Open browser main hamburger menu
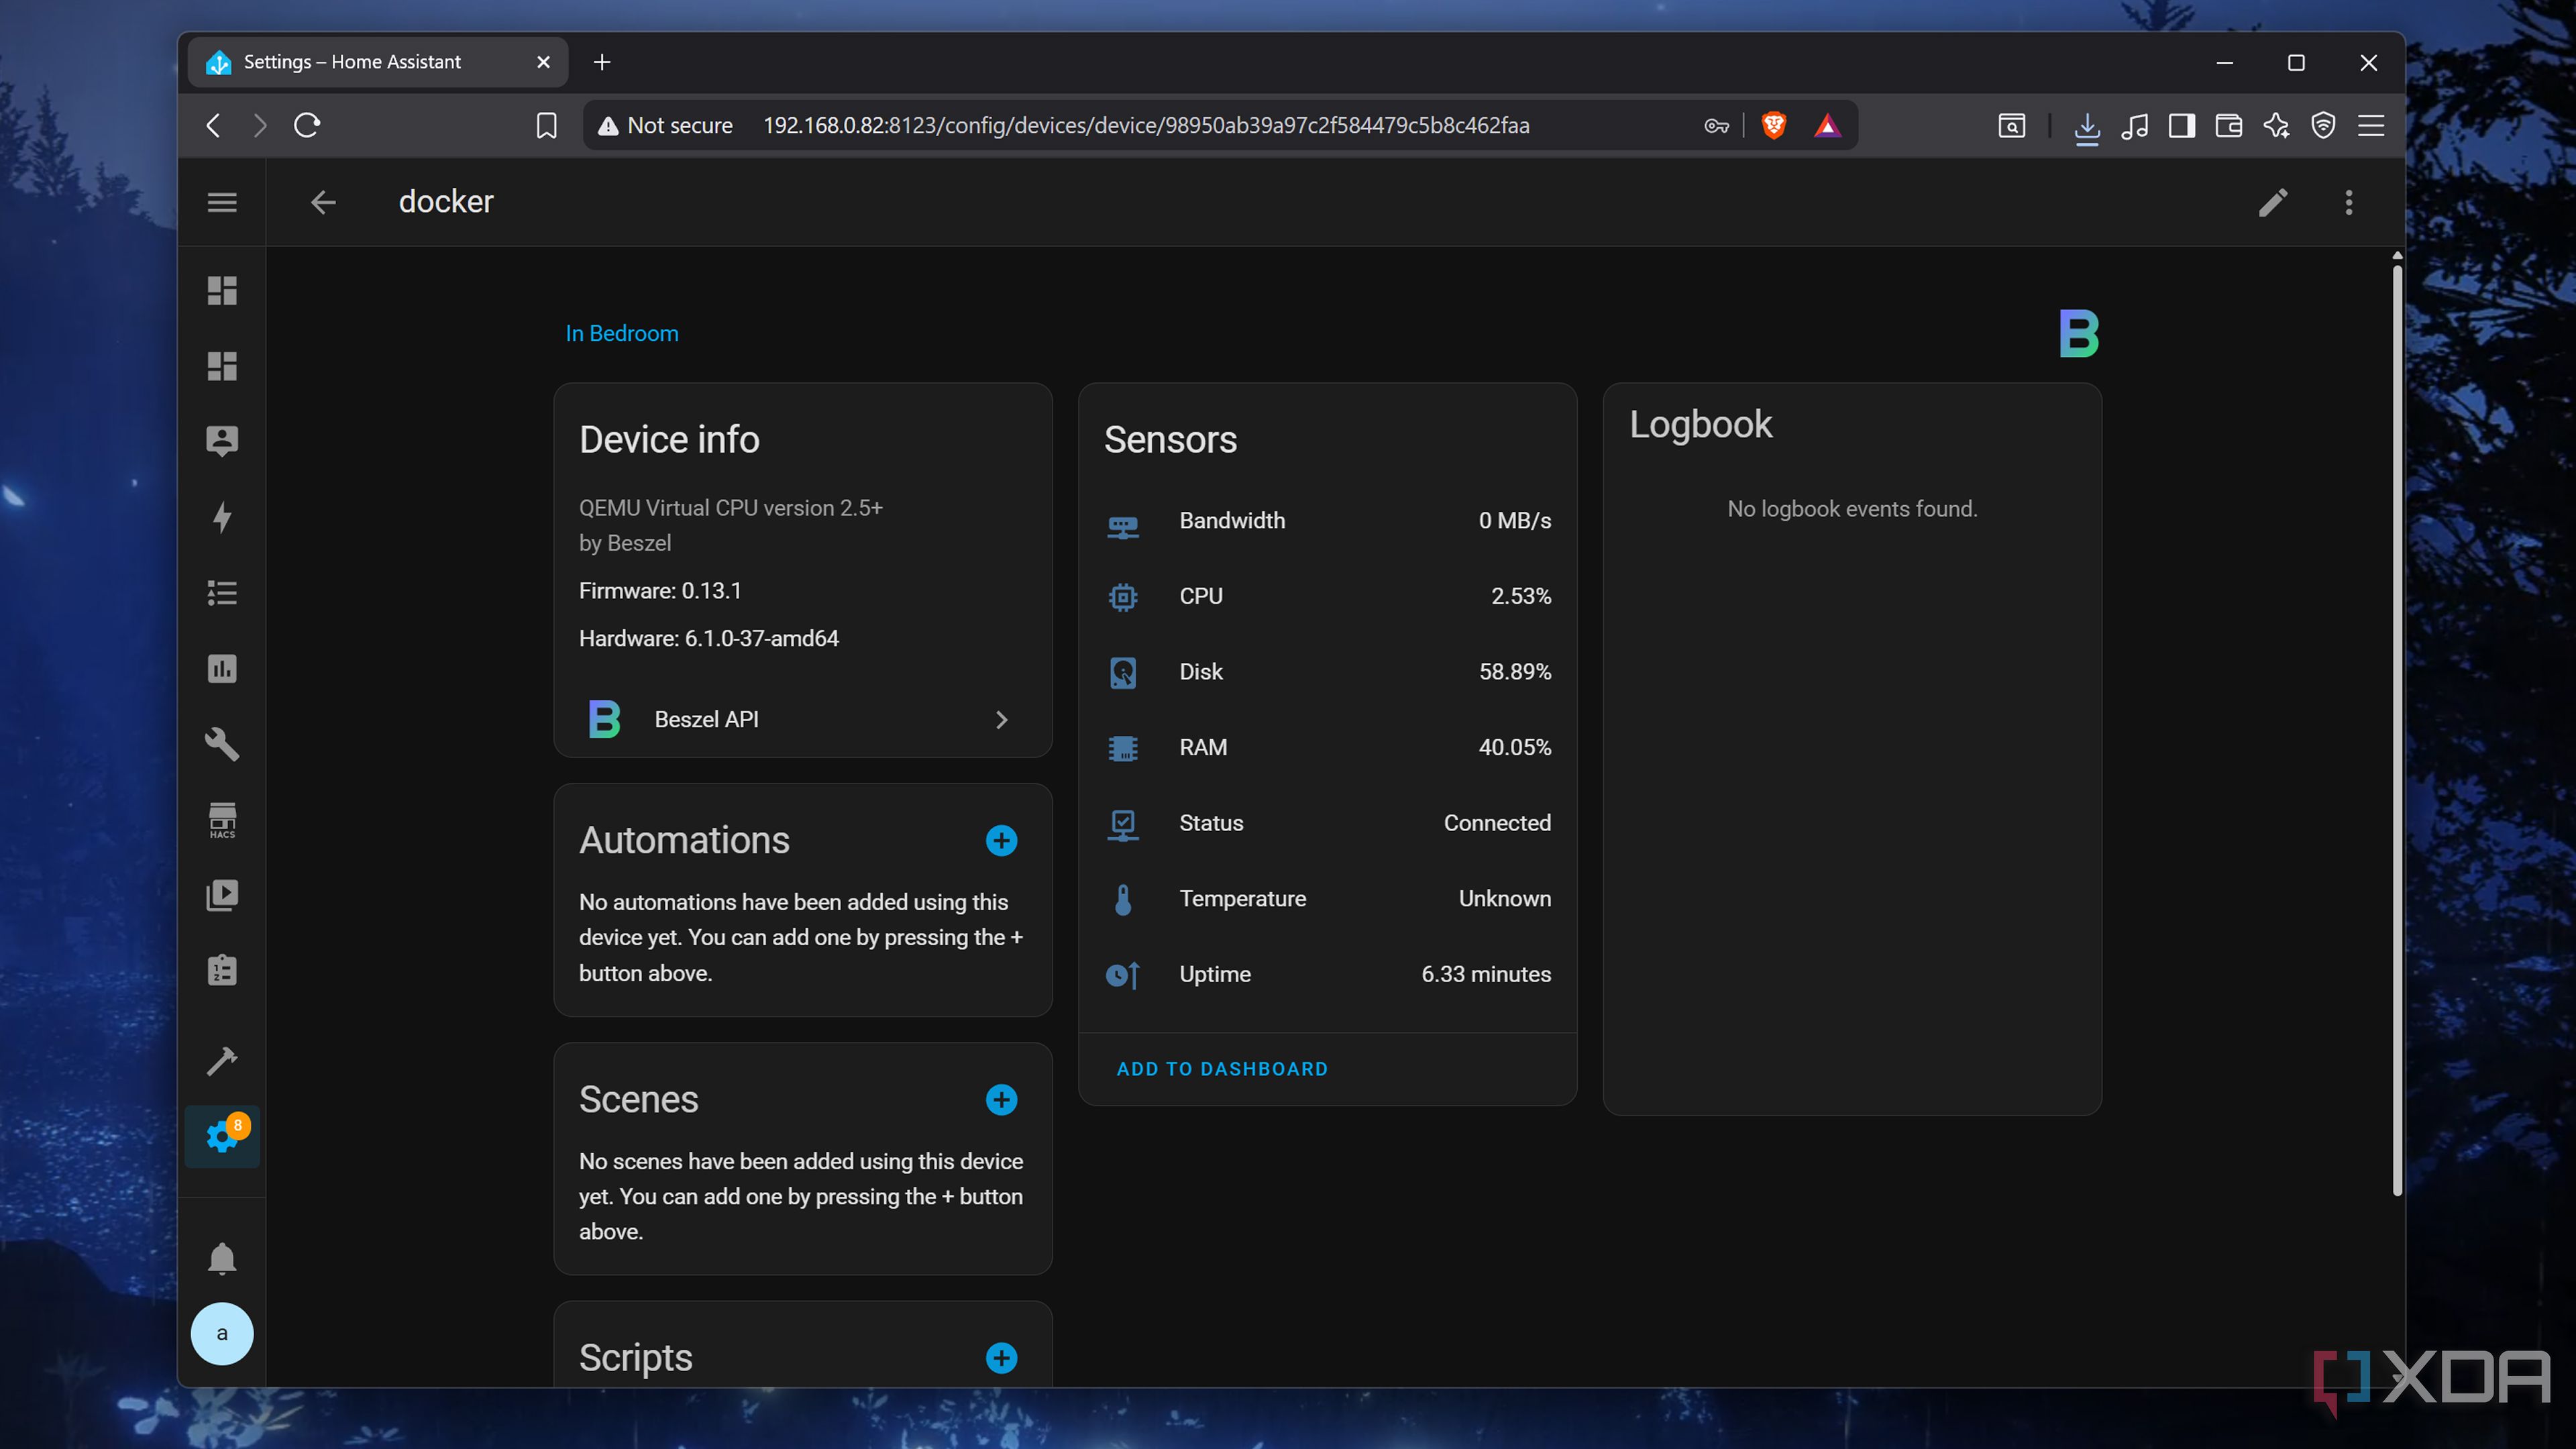The height and width of the screenshot is (1449, 2576). click(2370, 125)
